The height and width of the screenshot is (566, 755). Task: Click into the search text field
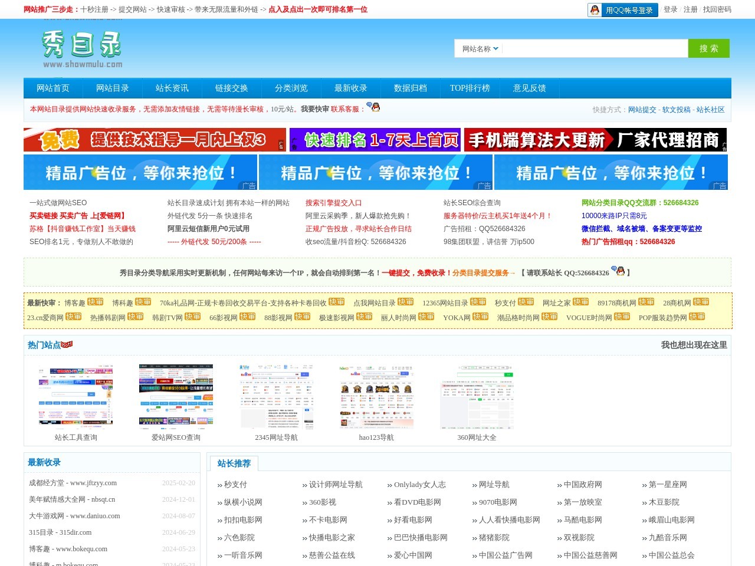pos(595,49)
